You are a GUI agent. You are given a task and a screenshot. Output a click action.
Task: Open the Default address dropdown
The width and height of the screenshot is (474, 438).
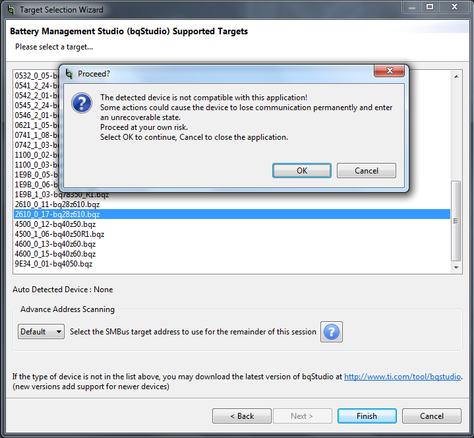tap(41, 332)
